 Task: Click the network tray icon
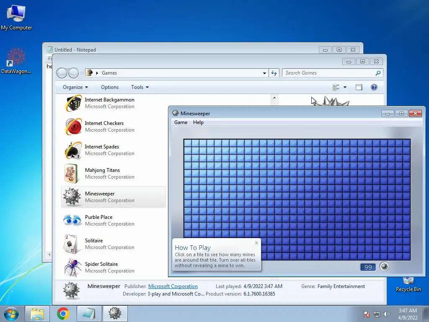(x=377, y=314)
